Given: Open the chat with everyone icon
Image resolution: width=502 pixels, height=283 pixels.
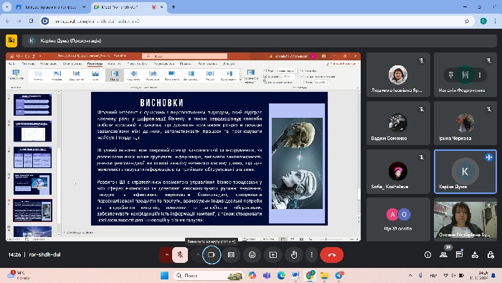Looking at the screenshot, I should pos(459,255).
